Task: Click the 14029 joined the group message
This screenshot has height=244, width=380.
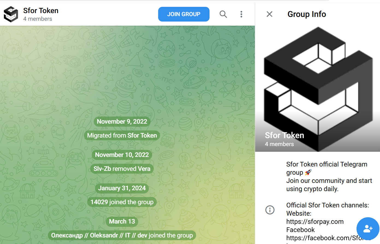Action: tap(122, 202)
